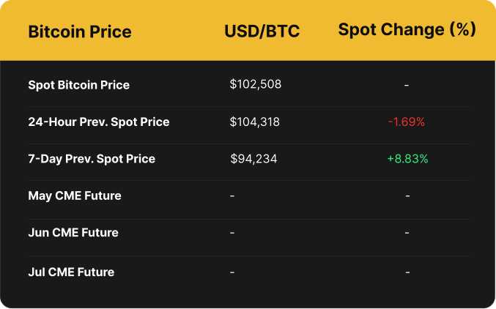Click the red -1.69% change value
The height and width of the screenshot is (309, 496).
click(x=407, y=122)
